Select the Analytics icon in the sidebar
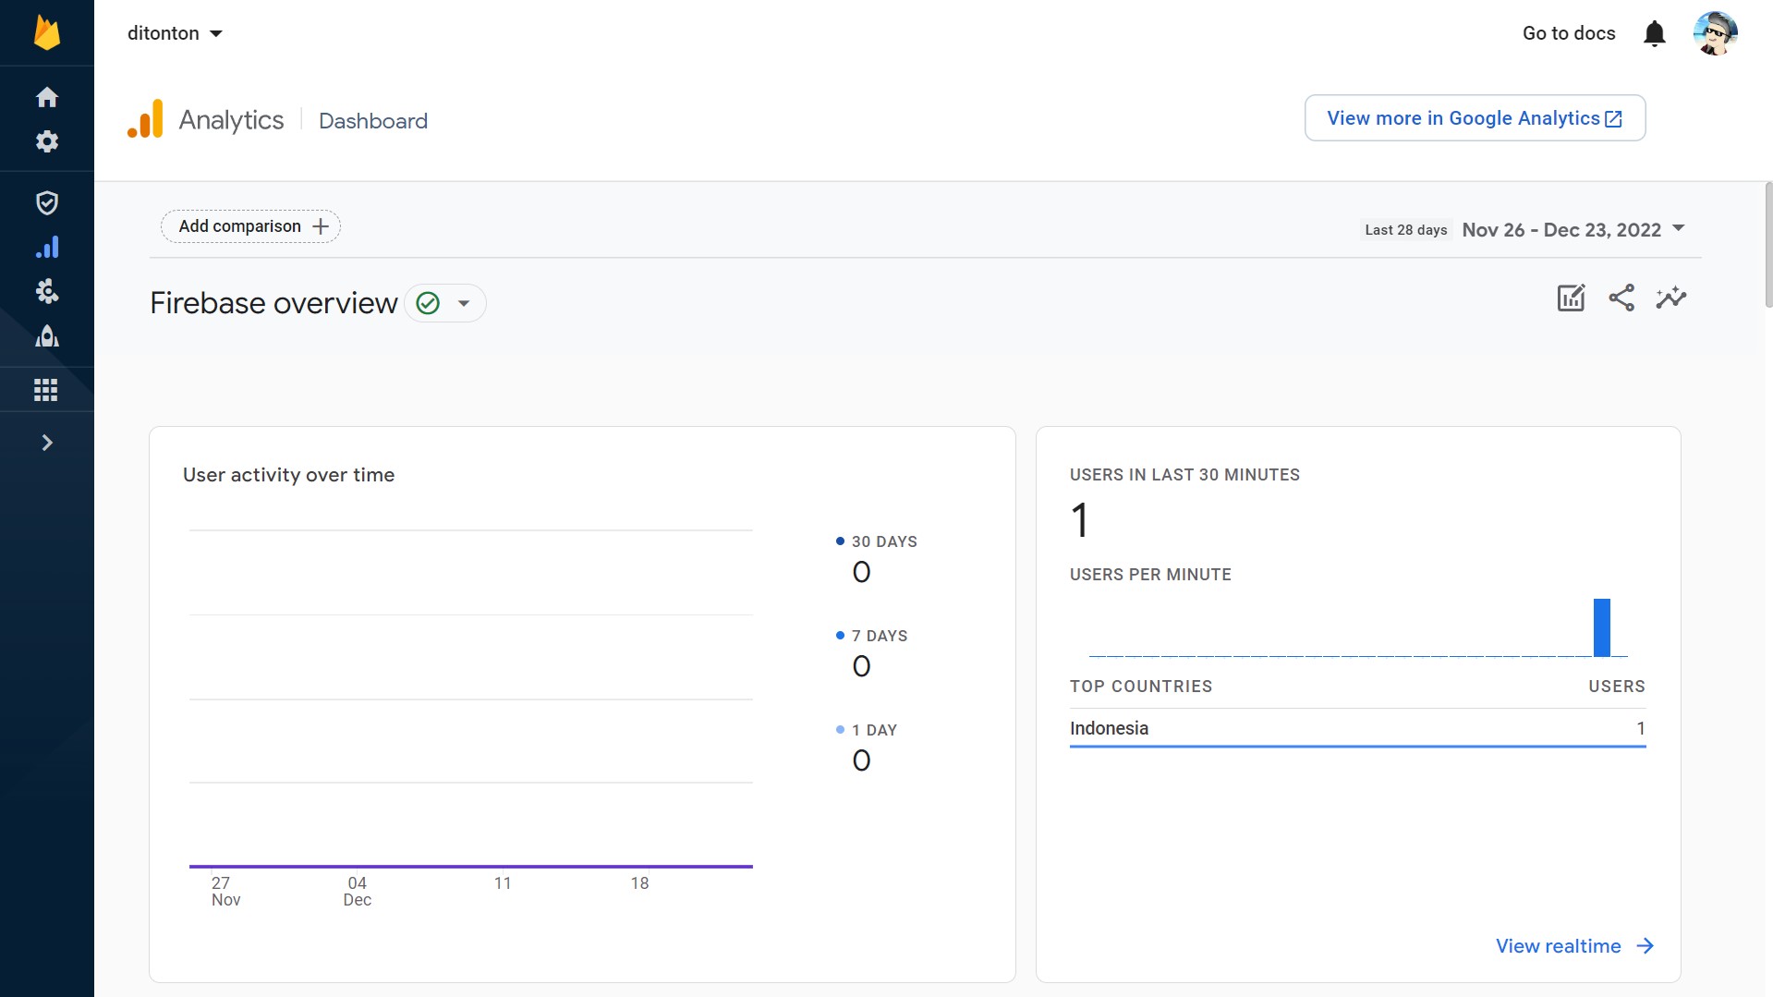 pos(46,247)
